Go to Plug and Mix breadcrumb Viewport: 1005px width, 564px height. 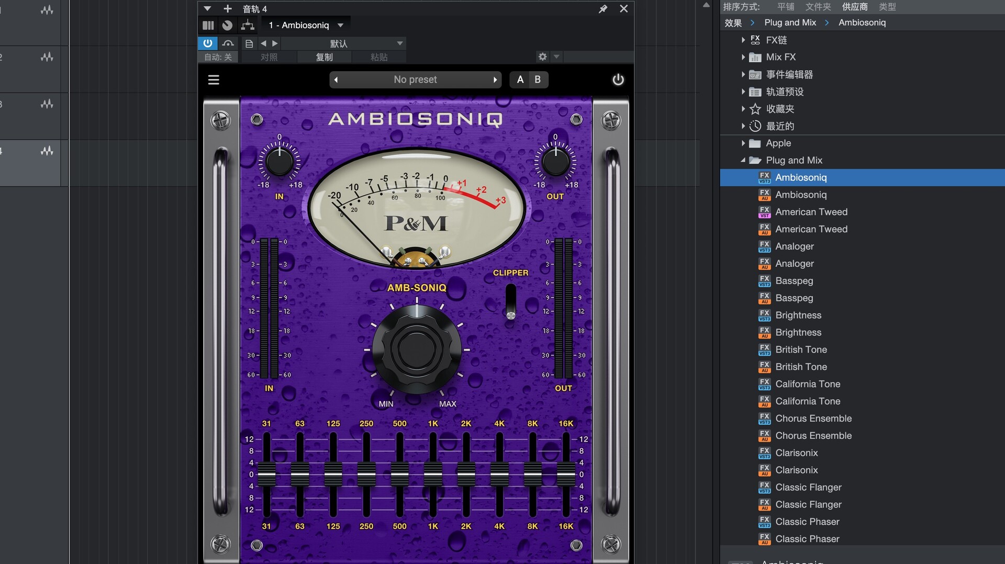point(790,22)
